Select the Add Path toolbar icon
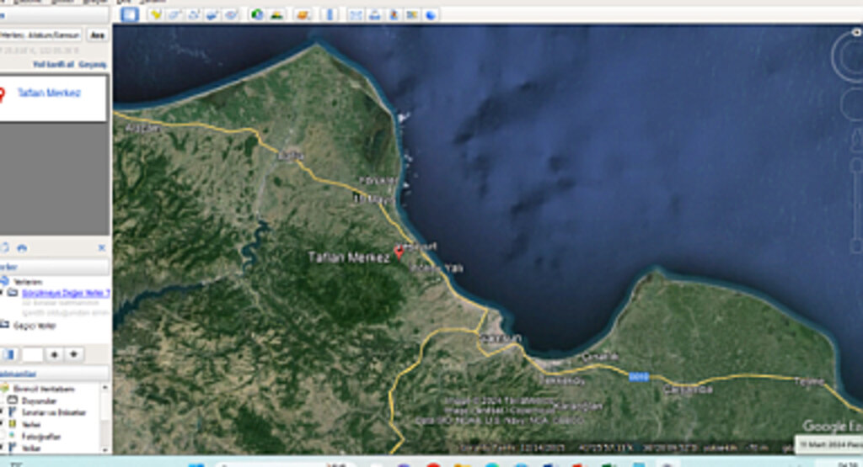The width and height of the screenshot is (863, 467). click(193, 15)
